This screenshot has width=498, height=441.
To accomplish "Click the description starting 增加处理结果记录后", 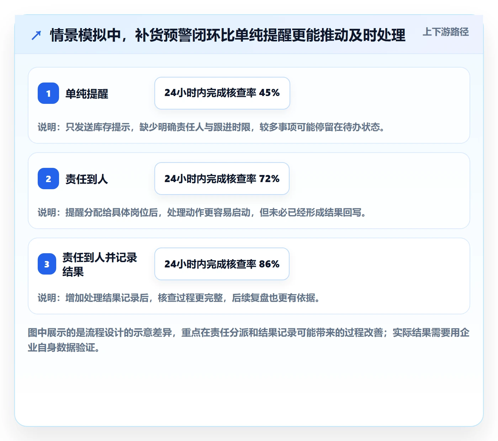I will (x=179, y=298).
